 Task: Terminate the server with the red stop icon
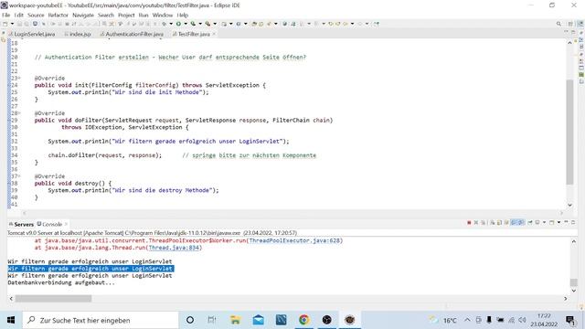click(469, 223)
